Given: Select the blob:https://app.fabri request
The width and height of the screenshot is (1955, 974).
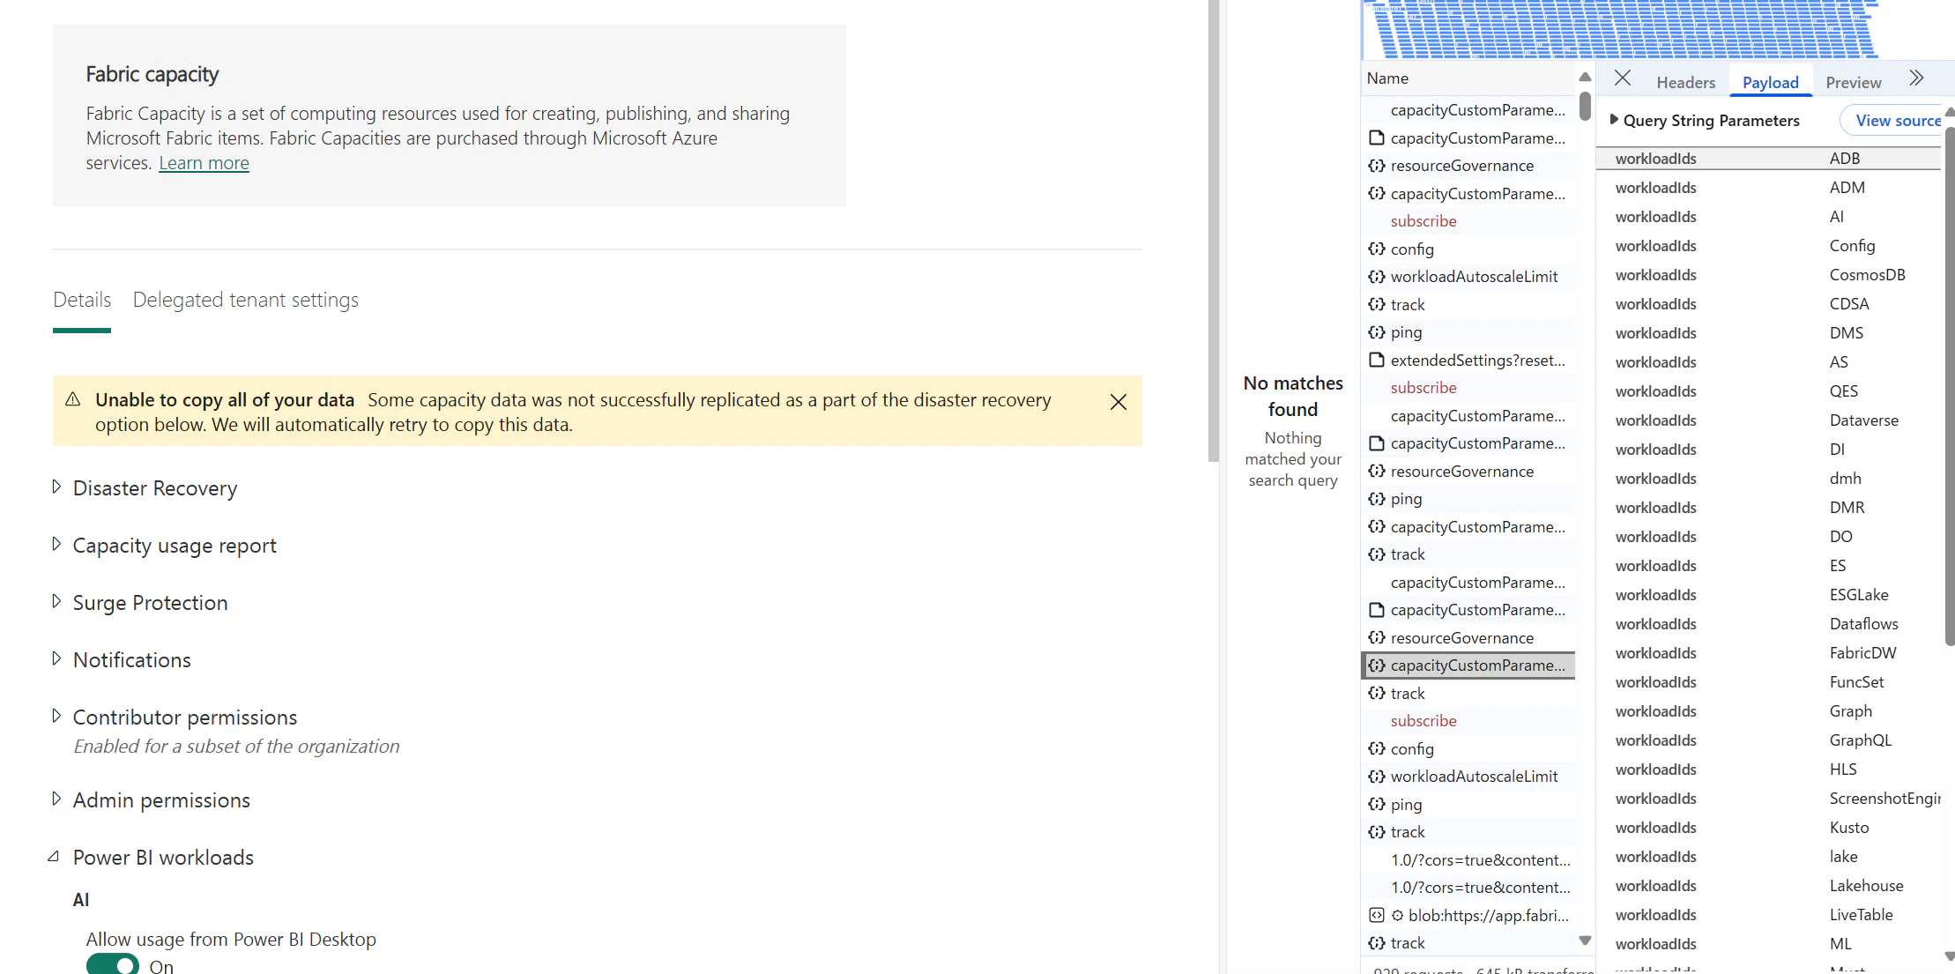Looking at the screenshot, I should [1468, 916].
